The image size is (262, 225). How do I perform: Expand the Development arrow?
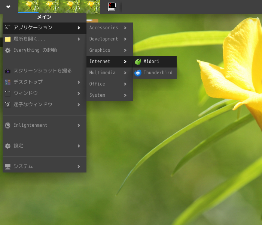point(125,39)
